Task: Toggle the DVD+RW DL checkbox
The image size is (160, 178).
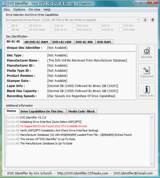Action: click(75, 30)
